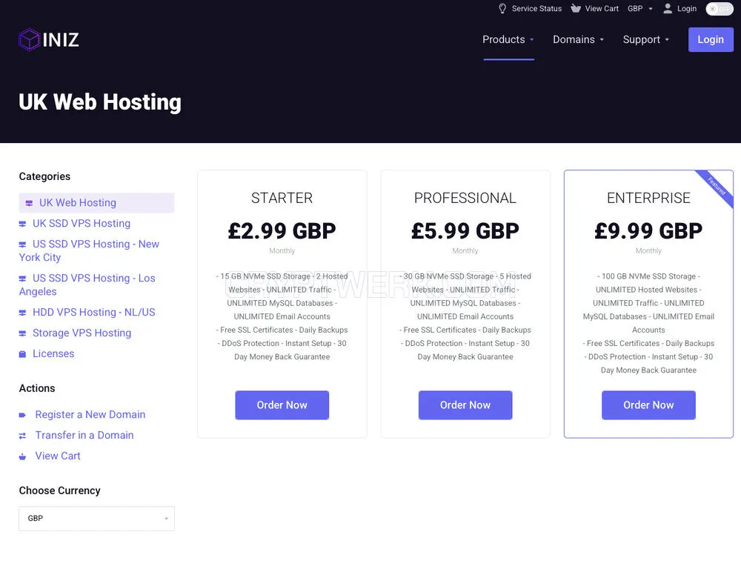Viewport: 741px width, 569px height.
Task: Click the Categories sidebar heading
Action: (x=45, y=177)
